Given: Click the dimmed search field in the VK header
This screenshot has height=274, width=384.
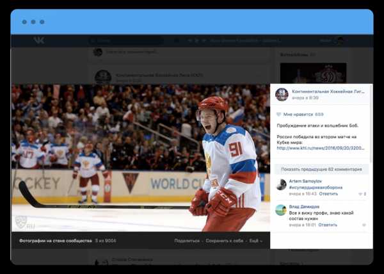Looking at the screenshot, I should [x=126, y=40].
